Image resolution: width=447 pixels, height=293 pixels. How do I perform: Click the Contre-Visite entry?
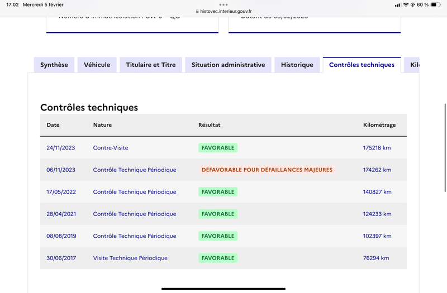pyautogui.click(x=111, y=148)
